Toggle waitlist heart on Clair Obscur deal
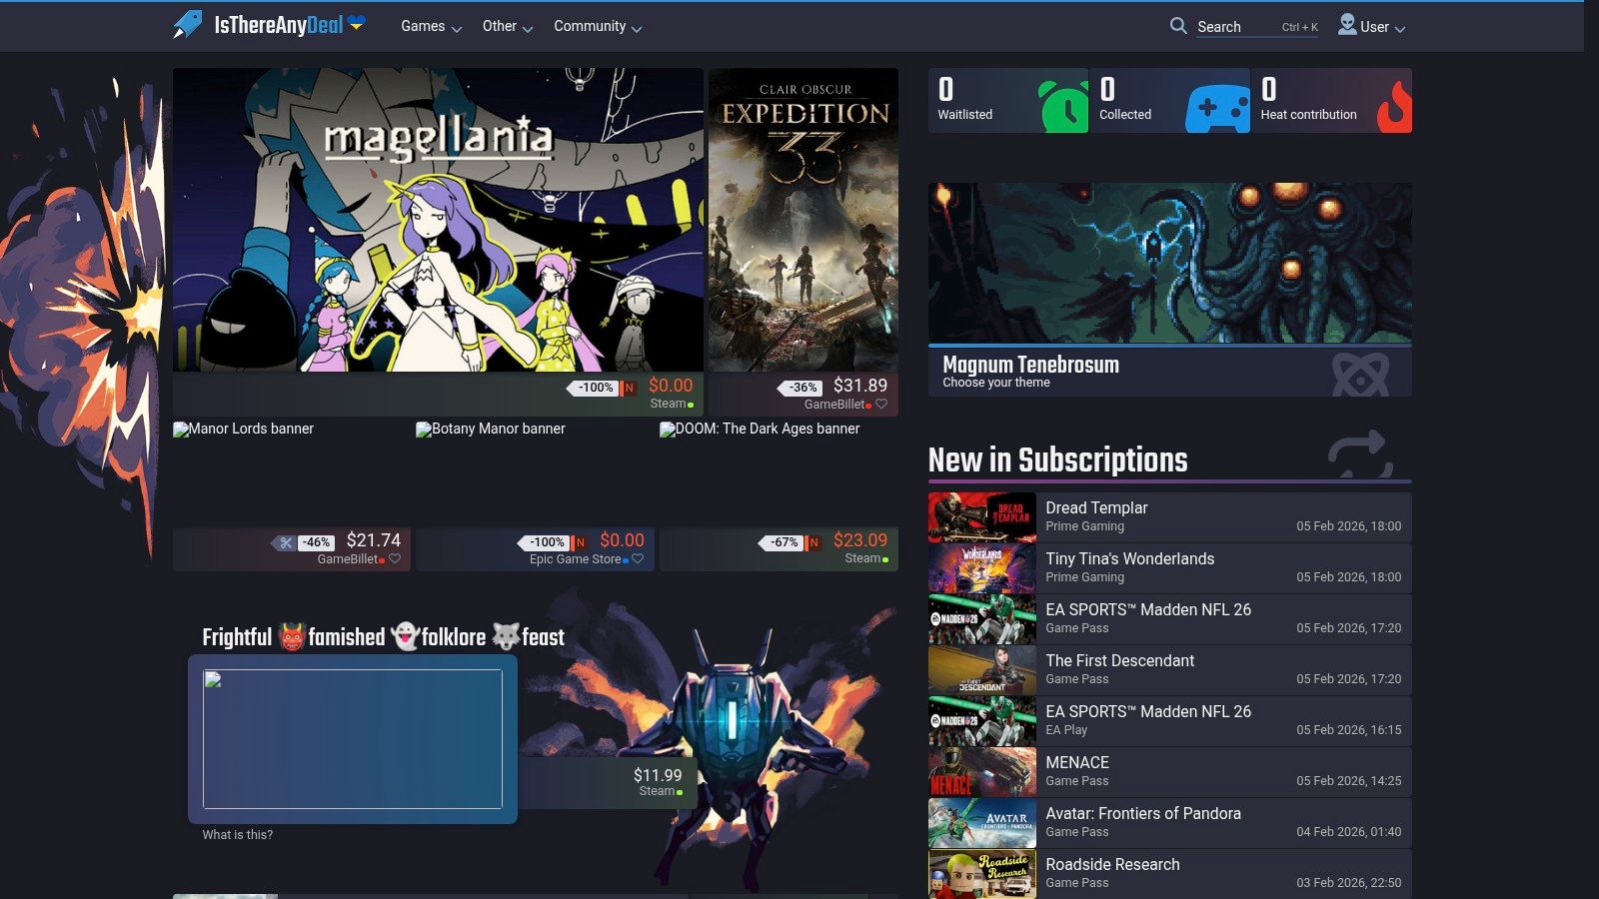 click(x=881, y=405)
